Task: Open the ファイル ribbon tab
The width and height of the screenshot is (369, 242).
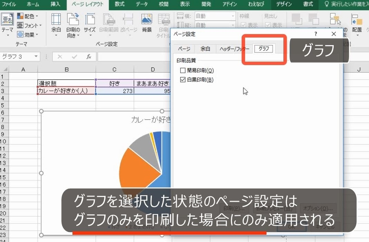Action: click(x=9, y=4)
